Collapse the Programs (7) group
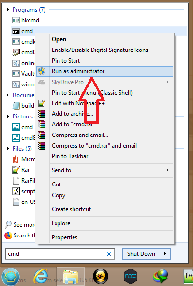 pos(8,10)
